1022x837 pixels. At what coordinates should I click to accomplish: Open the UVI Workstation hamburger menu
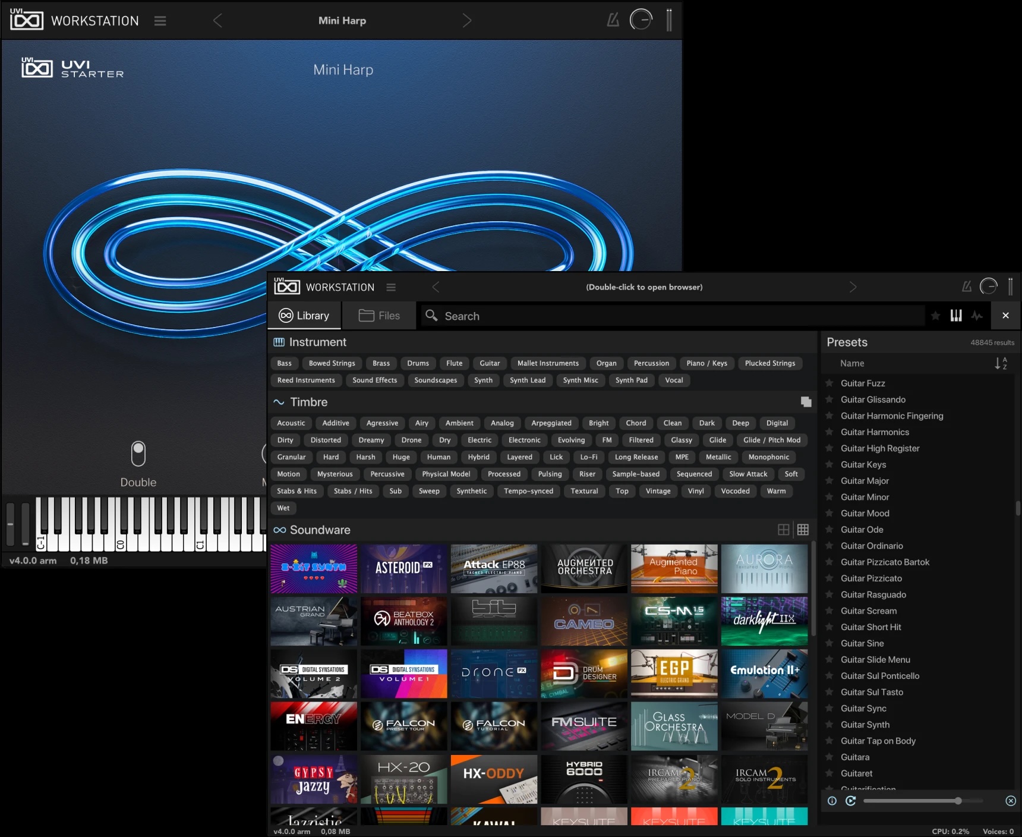point(391,287)
